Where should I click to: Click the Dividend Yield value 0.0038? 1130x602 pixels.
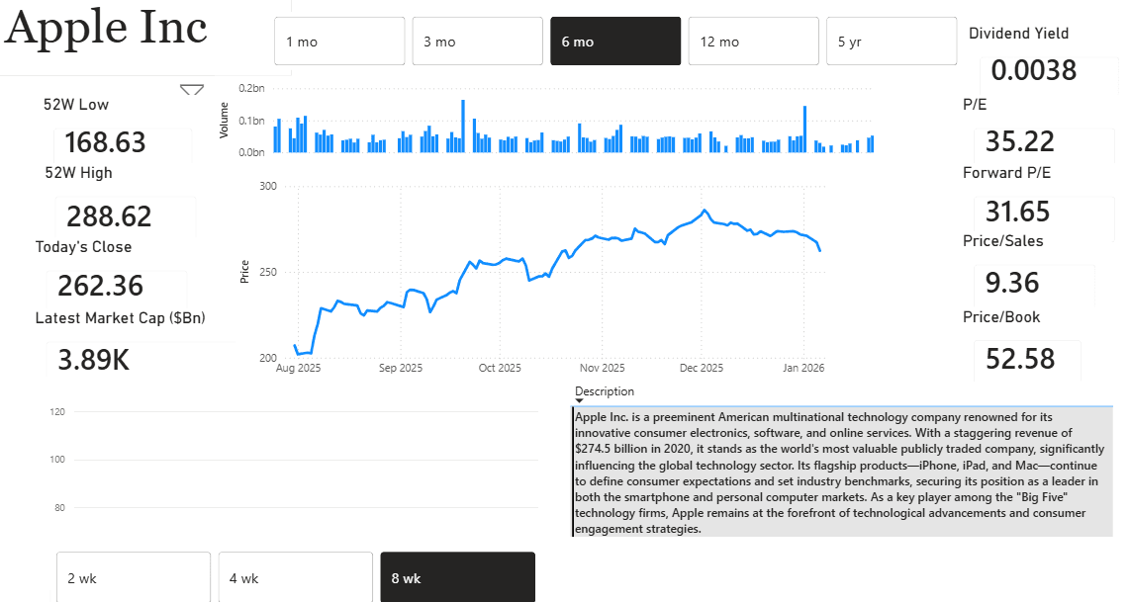coord(1032,70)
